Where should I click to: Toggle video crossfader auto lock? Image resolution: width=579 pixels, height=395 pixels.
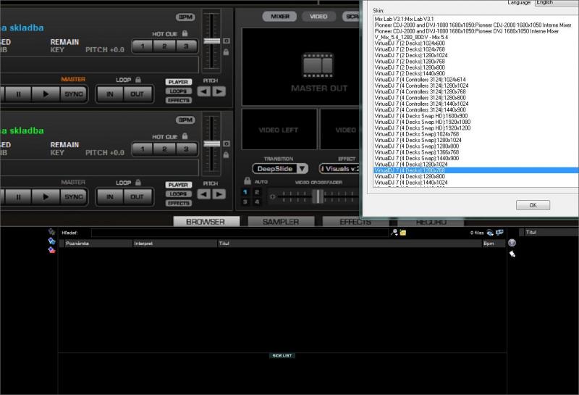[x=248, y=181]
